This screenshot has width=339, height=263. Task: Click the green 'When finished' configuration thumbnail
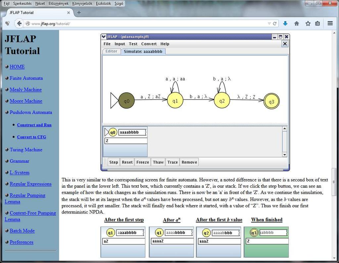[x=266, y=242]
